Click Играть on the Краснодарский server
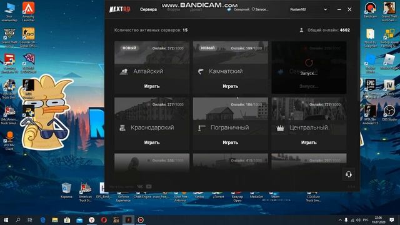Viewport: 400px width, 225px height. coord(152,142)
